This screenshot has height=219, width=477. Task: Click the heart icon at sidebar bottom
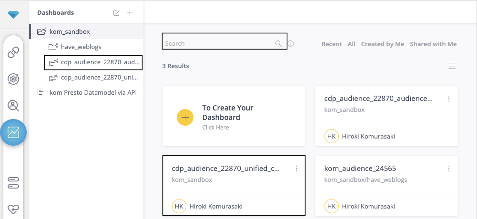pos(13,209)
